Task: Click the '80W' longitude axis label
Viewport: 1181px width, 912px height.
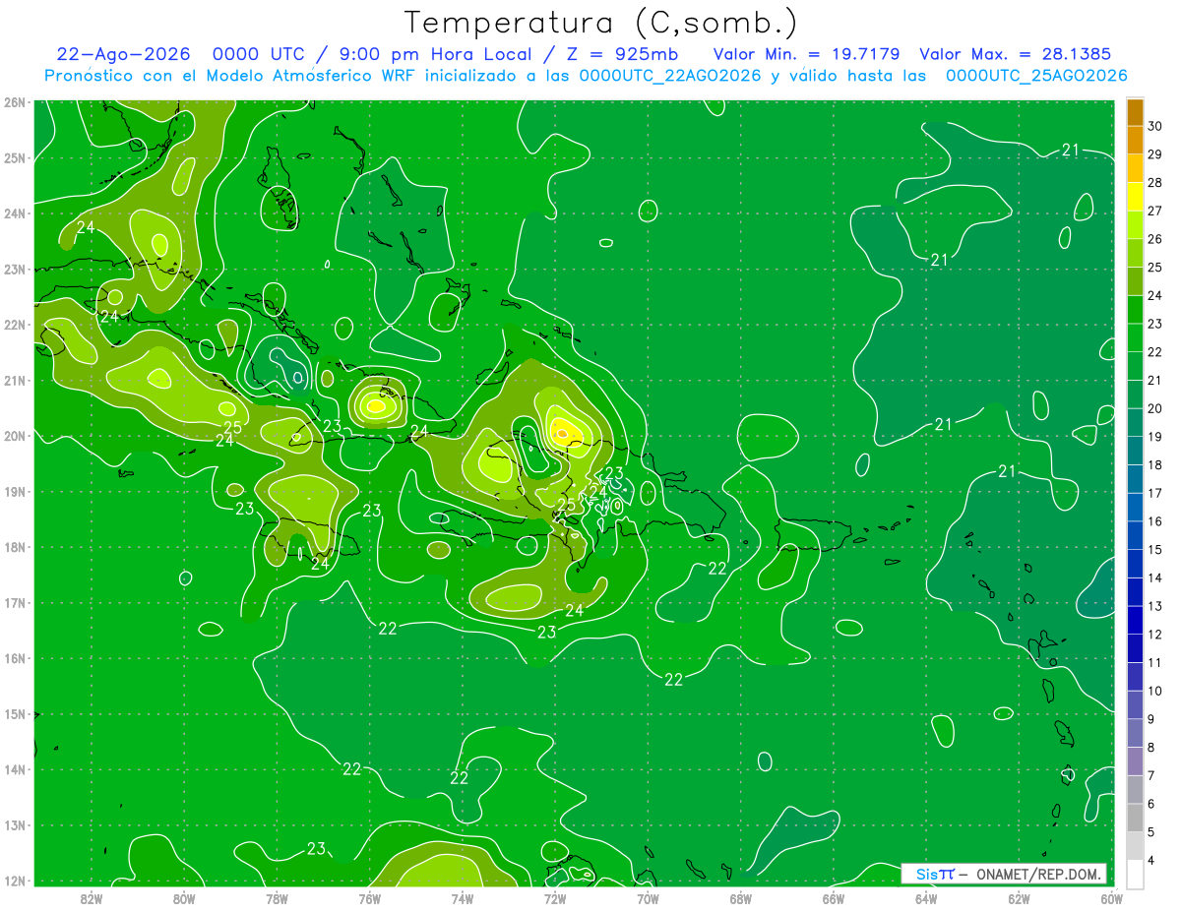Action: click(184, 898)
